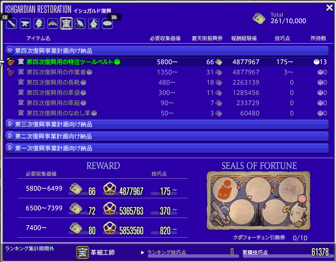The image size is (336, 262).
Task: Expand the 第二次復興事業計画向け納品 section
Action: coord(10,136)
